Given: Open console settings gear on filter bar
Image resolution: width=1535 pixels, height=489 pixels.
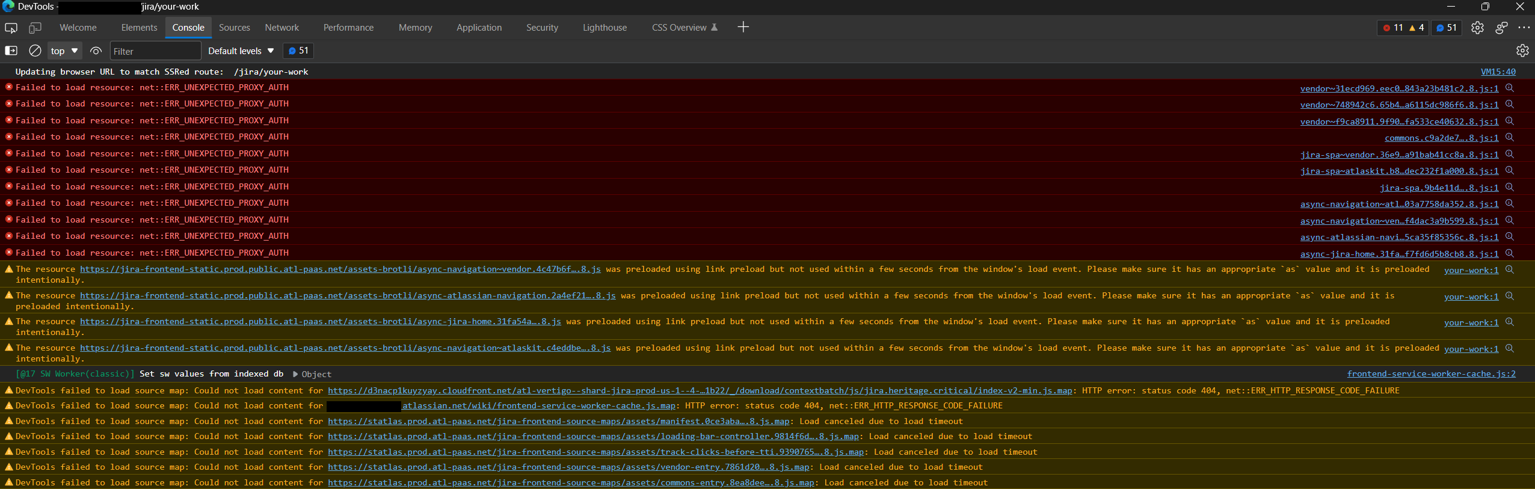Looking at the screenshot, I should click(x=1522, y=51).
